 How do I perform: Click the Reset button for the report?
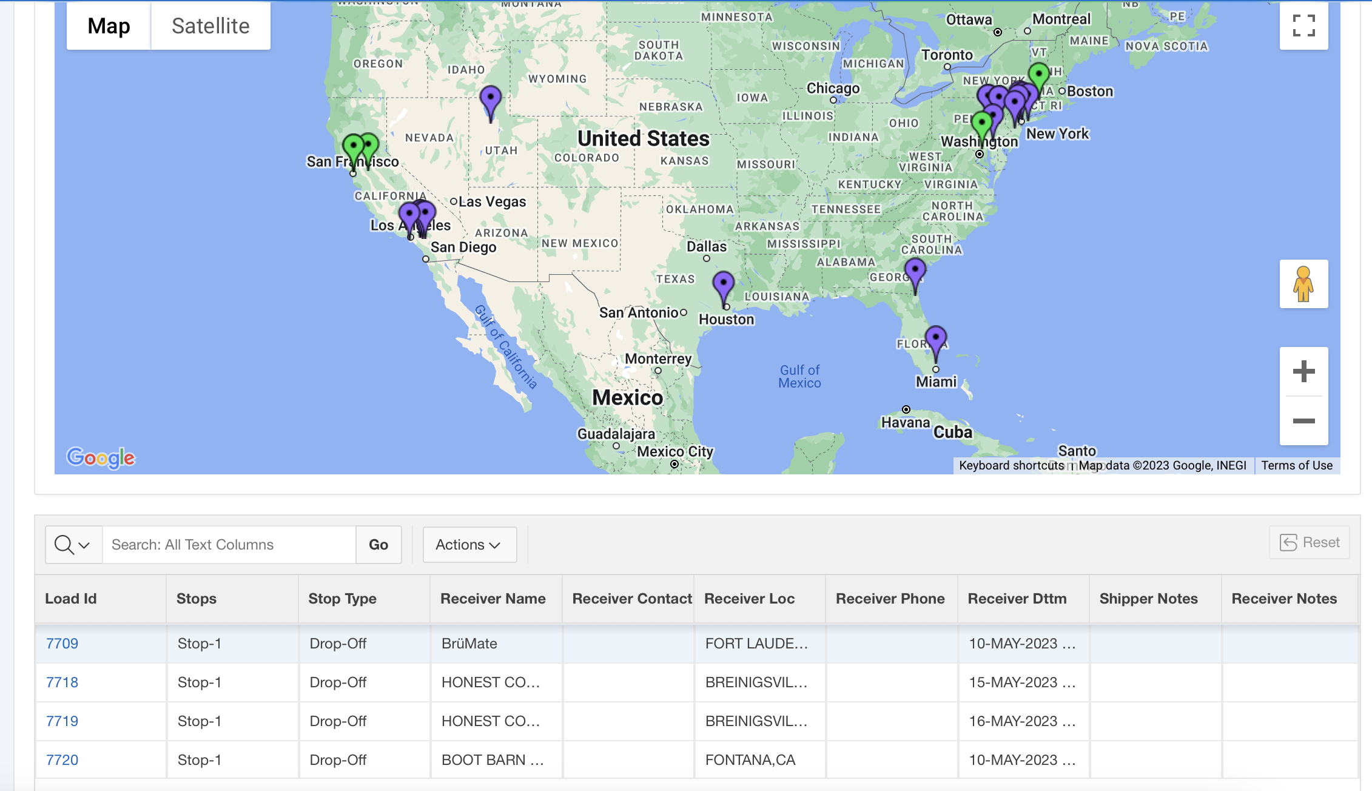pyautogui.click(x=1308, y=542)
